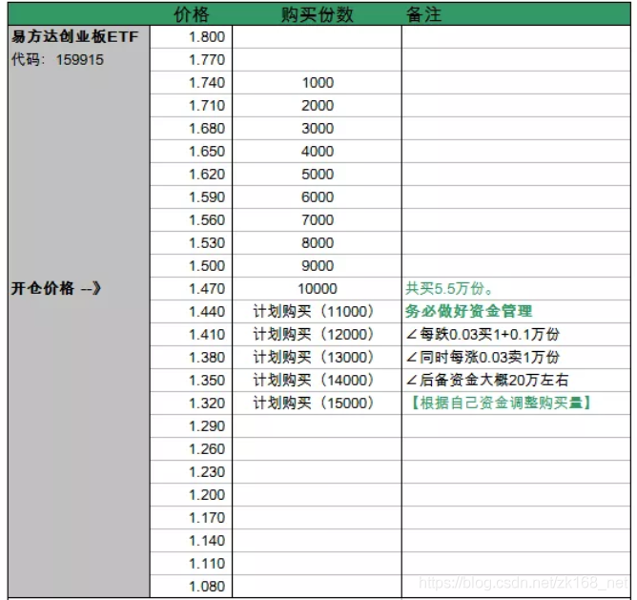Select the 计划购买（11000）cell

point(317,312)
